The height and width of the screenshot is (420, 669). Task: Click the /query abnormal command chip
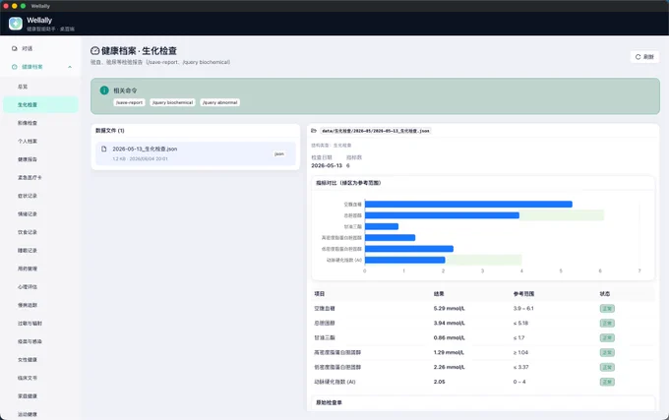[x=219, y=102]
